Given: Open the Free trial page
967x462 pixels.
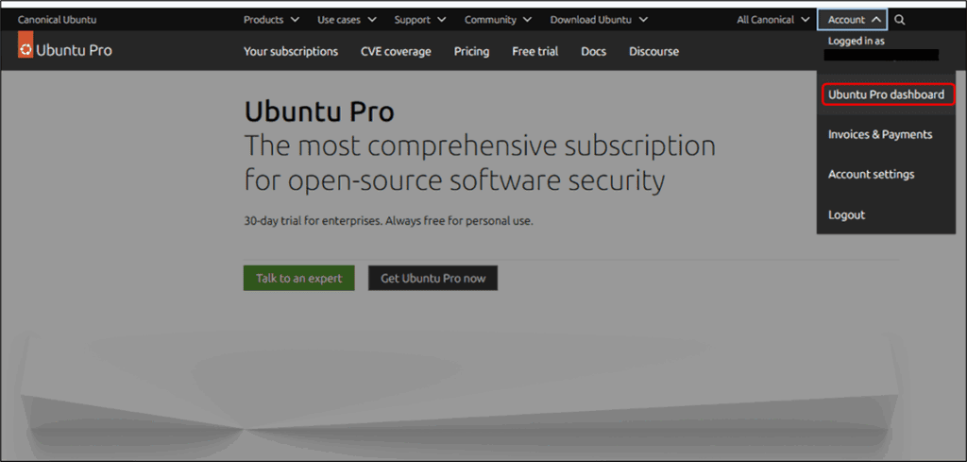Looking at the screenshot, I should click(x=535, y=51).
